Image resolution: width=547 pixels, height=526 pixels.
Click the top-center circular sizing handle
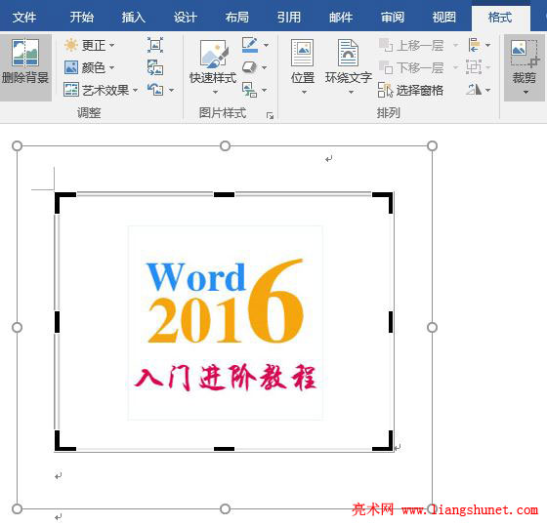click(x=225, y=145)
